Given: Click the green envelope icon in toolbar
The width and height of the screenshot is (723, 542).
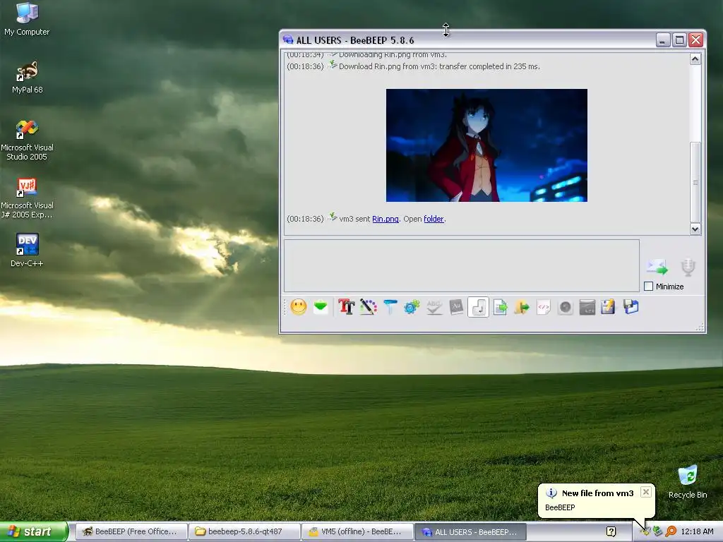Looking at the screenshot, I should (x=321, y=307).
